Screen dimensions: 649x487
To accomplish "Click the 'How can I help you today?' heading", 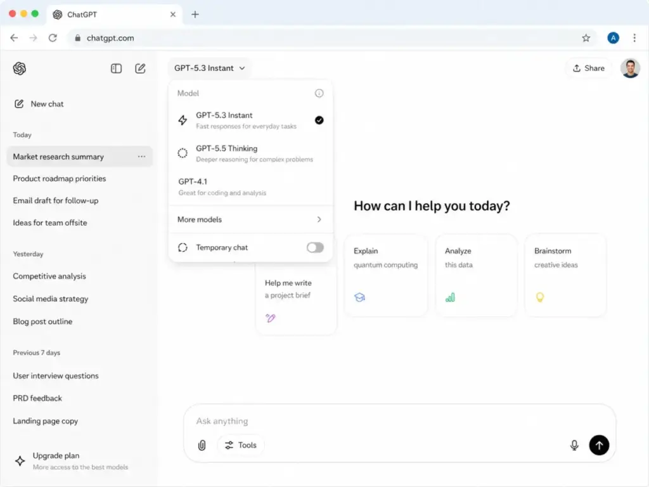I will pos(432,206).
